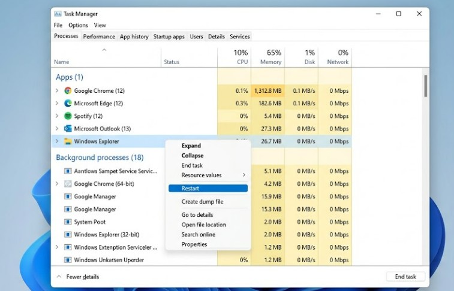454x291 pixels.
Task: Click the End task button at bottom
Action: (405, 277)
